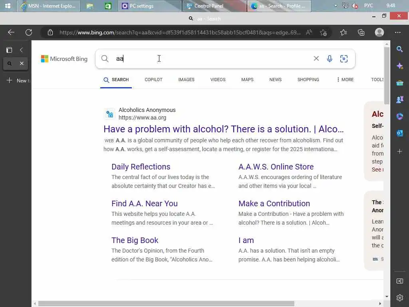Screen dimensions: 409x307
Task: Switch to the NEWS tab
Action: (276, 80)
